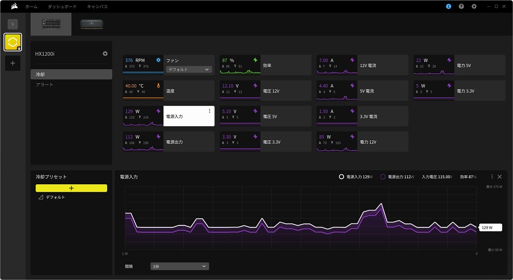Click the 129 W graph value marker
Viewport: 513px width, 280px height.
tap(490, 227)
